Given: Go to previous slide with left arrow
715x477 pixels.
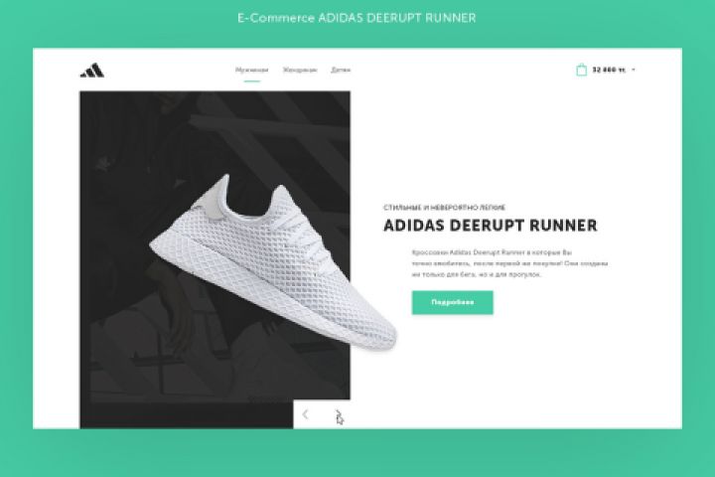Looking at the screenshot, I should click(x=306, y=414).
